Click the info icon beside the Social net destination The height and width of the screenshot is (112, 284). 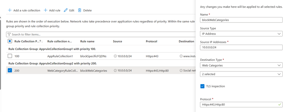click(x=181, y=71)
